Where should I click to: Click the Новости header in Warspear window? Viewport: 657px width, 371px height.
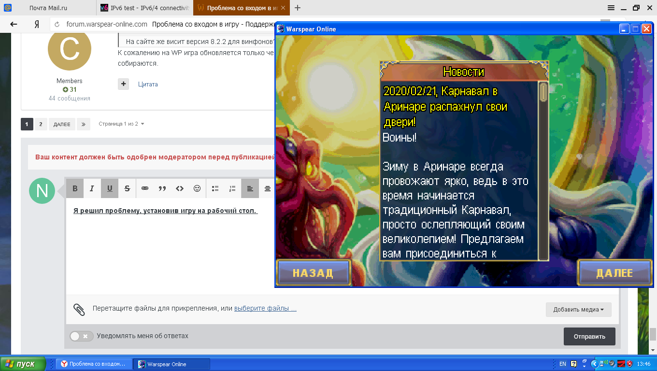pyautogui.click(x=464, y=72)
